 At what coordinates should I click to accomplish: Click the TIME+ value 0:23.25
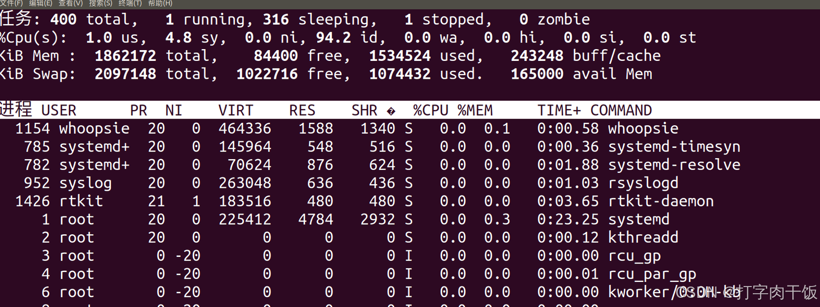[568, 220]
